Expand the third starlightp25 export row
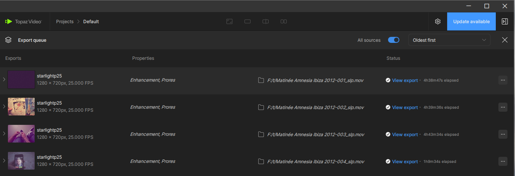The image size is (515, 176). 4,134
